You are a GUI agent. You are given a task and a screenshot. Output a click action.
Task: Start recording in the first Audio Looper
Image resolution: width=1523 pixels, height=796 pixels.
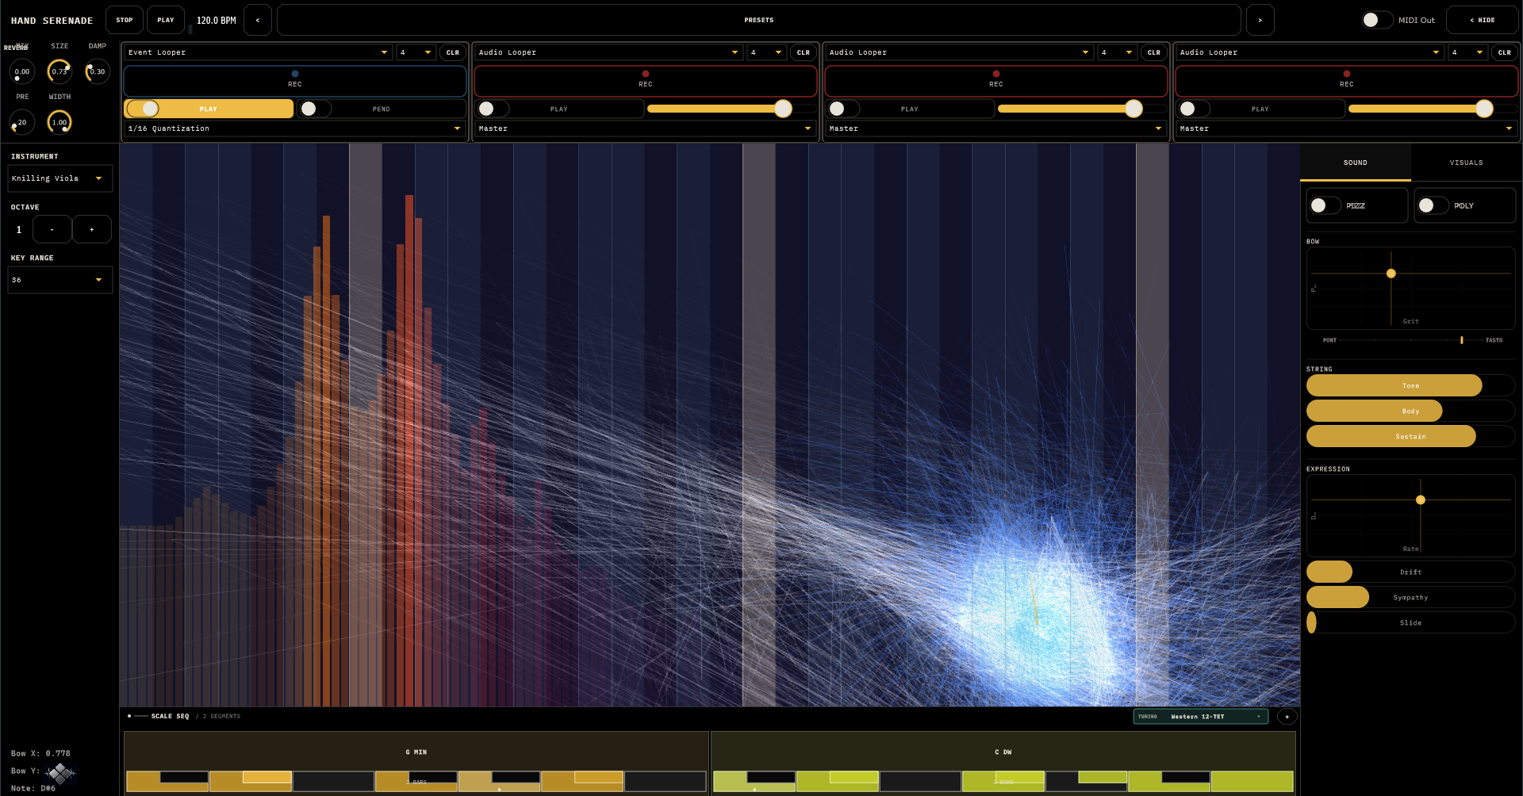646,81
